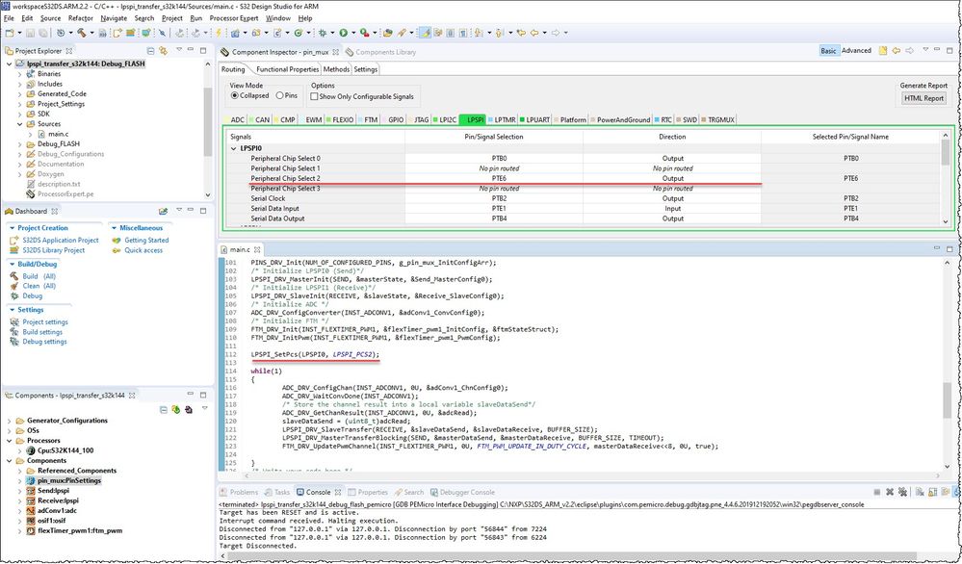The width and height of the screenshot is (962, 564).
Task: Switch to the Debugger Console tab
Action: pos(462,492)
